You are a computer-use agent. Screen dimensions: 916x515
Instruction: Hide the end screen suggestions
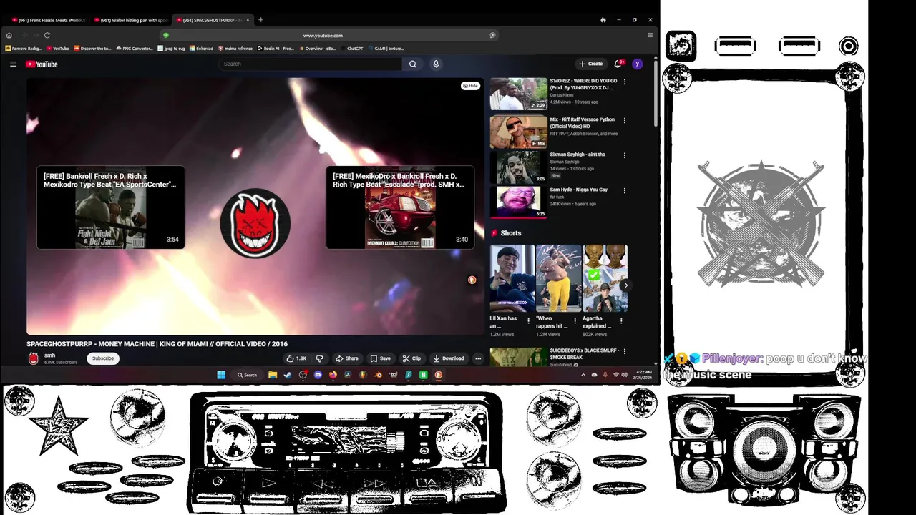click(x=470, y=86)
